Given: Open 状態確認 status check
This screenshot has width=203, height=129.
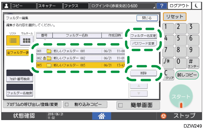Looking at the screenshot, I should pos(24,116).
